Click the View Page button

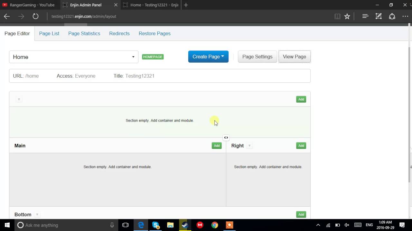click(295, 56)
